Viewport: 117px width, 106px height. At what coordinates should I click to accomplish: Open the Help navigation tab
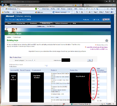(74, 23)
